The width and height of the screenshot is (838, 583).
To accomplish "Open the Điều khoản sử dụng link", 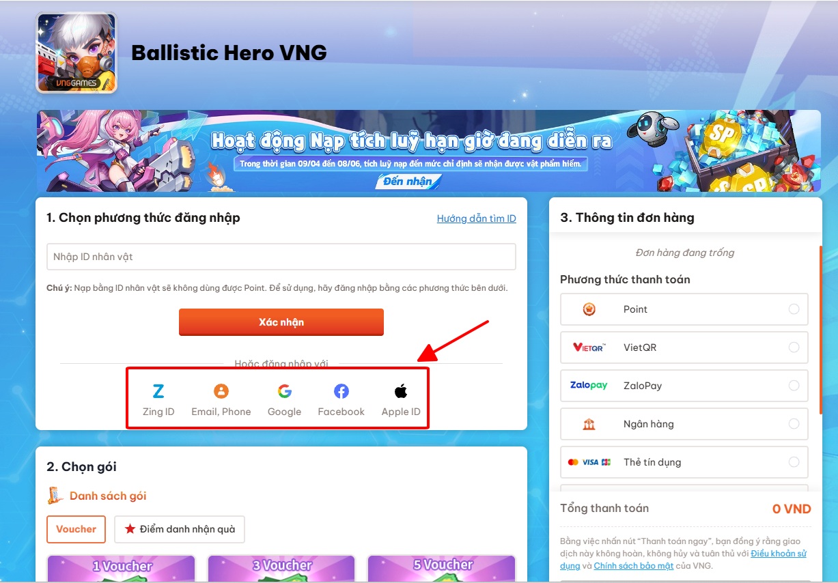I will pyautogui.click(x=683, y=559).
